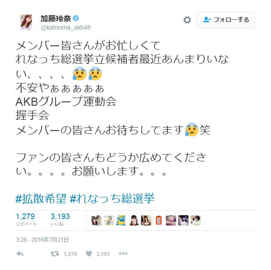View the 1,279 リツイート list
The image size is (271, 270).
pos(26,220)
